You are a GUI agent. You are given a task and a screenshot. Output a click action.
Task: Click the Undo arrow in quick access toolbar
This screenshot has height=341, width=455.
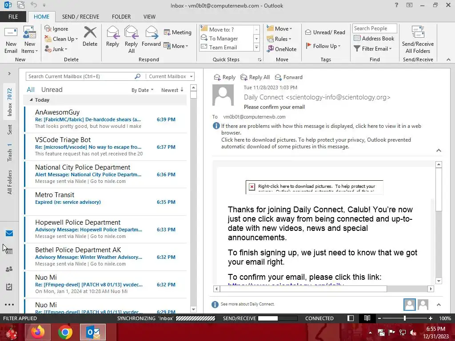(x=34, y=5)
